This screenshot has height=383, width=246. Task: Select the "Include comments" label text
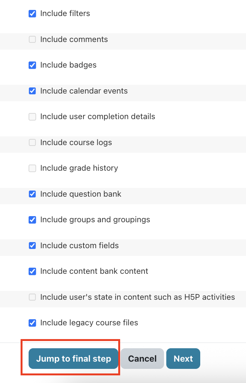click(x=74, y=39)
